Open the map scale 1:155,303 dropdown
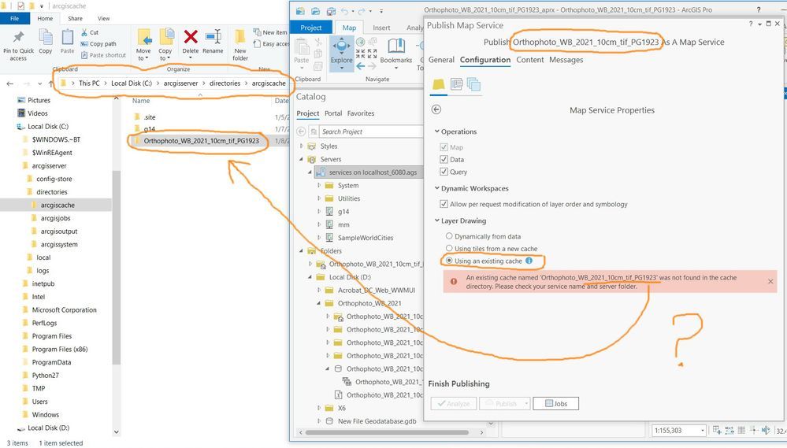 click(x=702, y=431)
